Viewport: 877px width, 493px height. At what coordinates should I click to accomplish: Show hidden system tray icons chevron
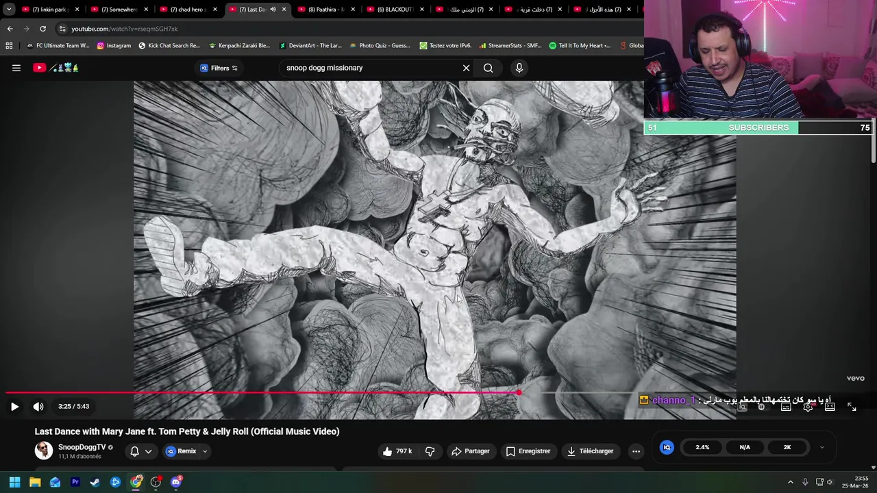[x=790, y=482]
